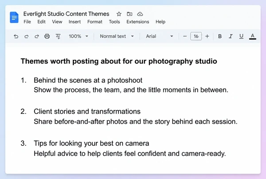Click the font size field showing 16
The width and height of the screenshot is (266, 179).
196,36
